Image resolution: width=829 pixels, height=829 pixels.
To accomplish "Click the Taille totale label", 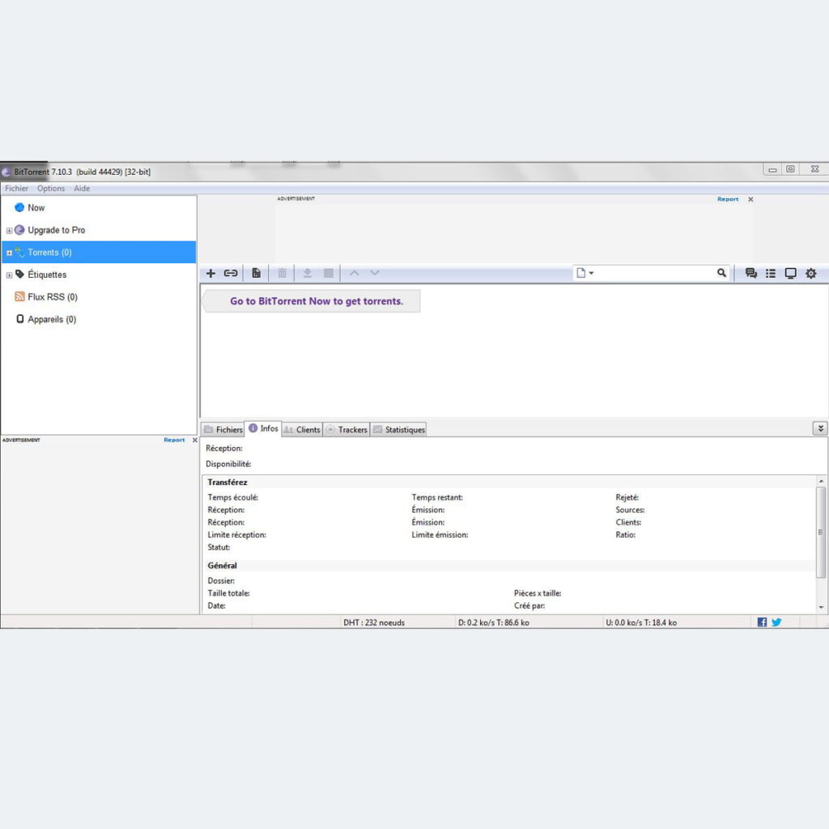I will 228,593.
